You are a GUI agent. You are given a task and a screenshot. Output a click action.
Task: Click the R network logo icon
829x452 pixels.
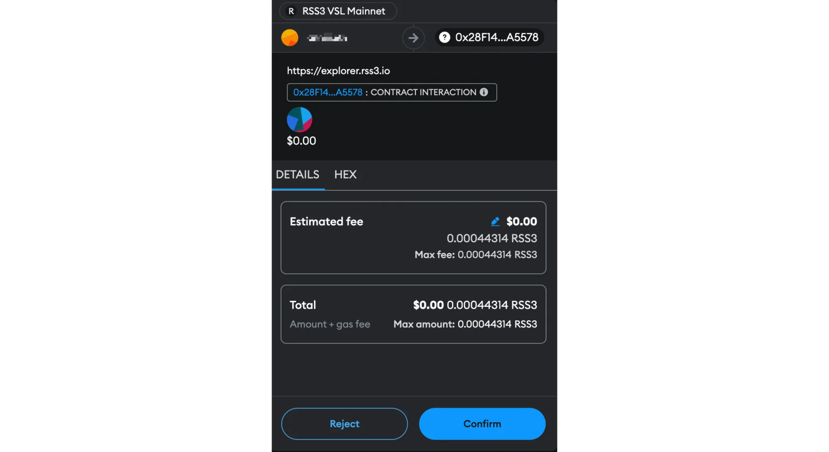[291, 11]
